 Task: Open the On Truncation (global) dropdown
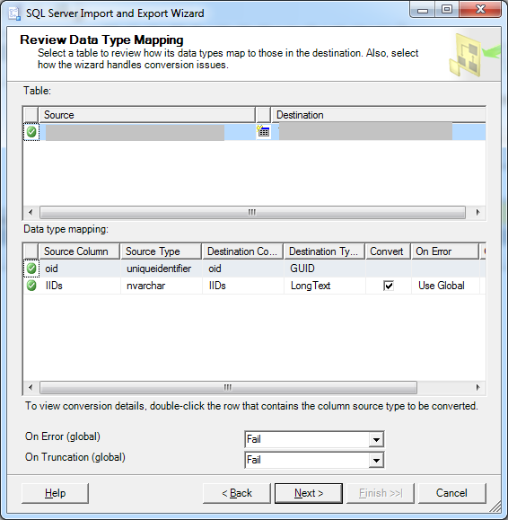pyautogui.click(x=376, y=461)
